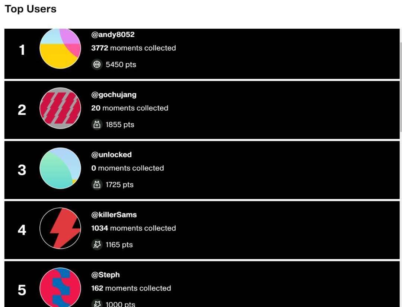The height and width of the screenshot is (307, 402).
Task: Click the Top Users heading
Action: tap(31, 9)
